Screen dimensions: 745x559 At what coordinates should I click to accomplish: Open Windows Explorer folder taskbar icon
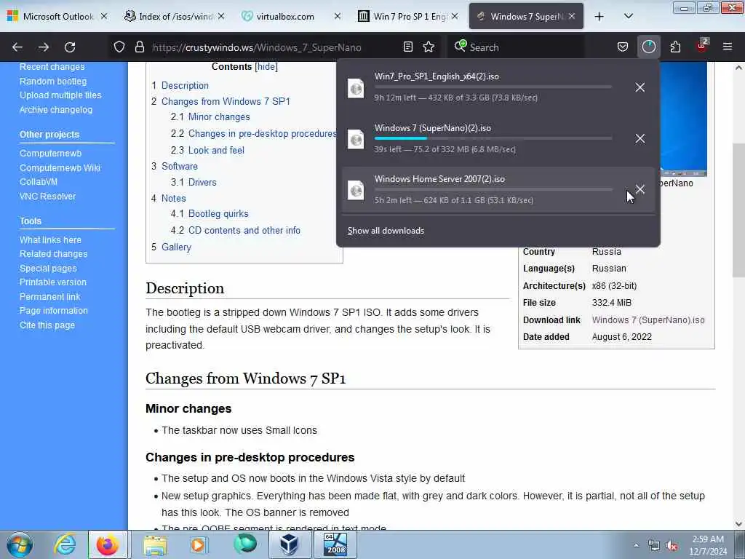point(155,544)
